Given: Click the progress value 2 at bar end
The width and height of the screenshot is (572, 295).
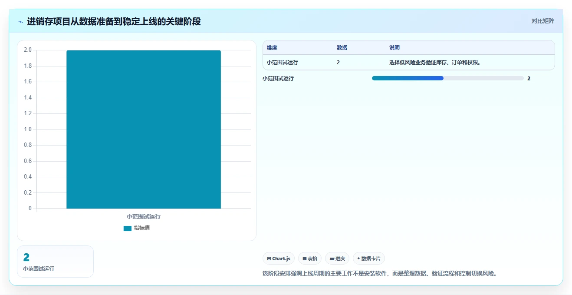Looking at the screenshot, I should 529,79.
